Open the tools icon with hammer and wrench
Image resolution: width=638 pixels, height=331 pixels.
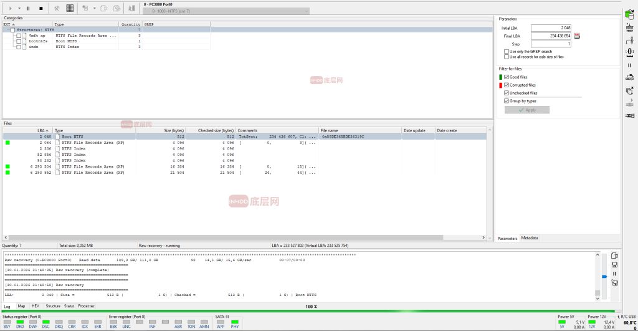[x=56, y=8]
